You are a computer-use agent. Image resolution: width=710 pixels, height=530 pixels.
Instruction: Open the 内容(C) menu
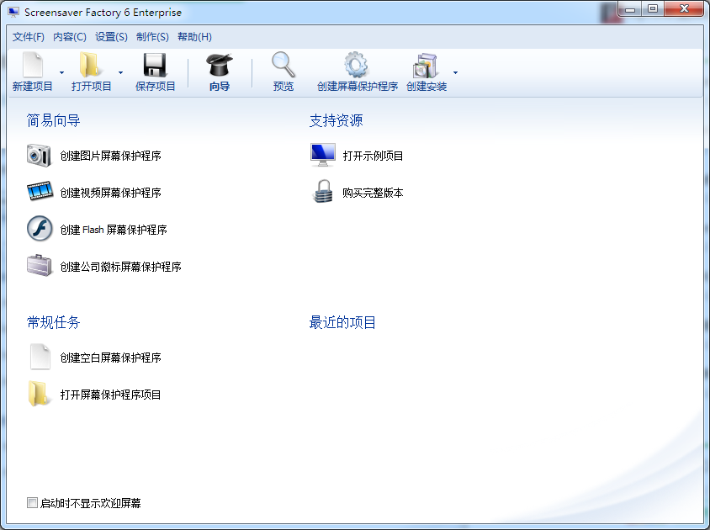pos(70,37)
